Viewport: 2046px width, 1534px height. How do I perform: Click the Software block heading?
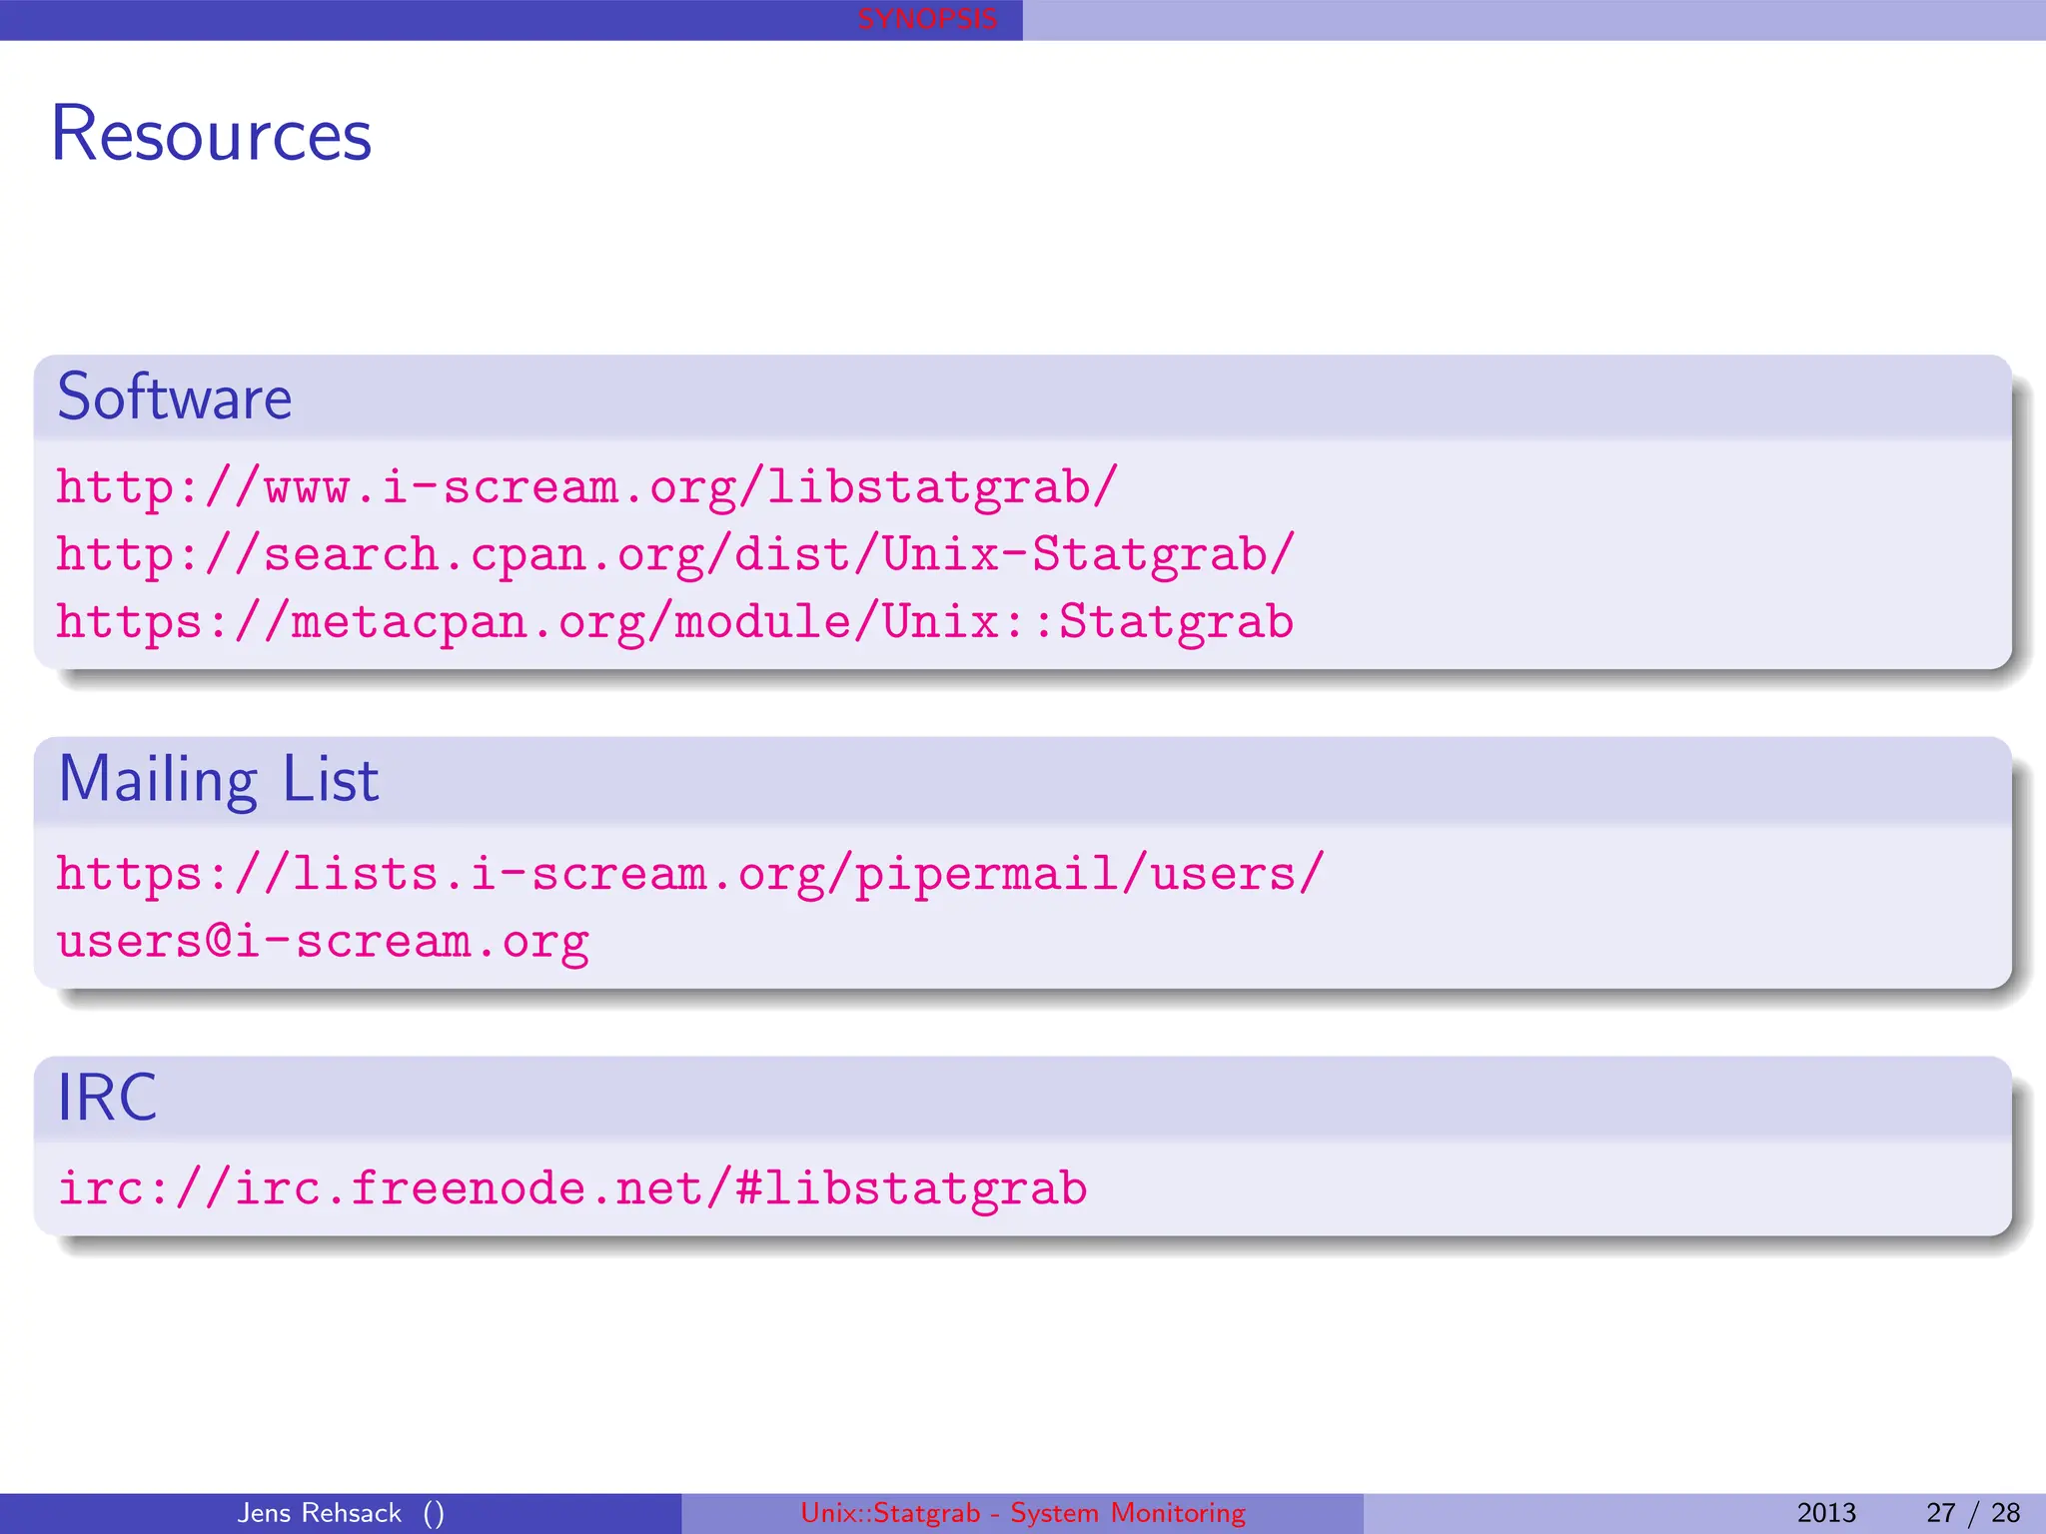(175, 396)
